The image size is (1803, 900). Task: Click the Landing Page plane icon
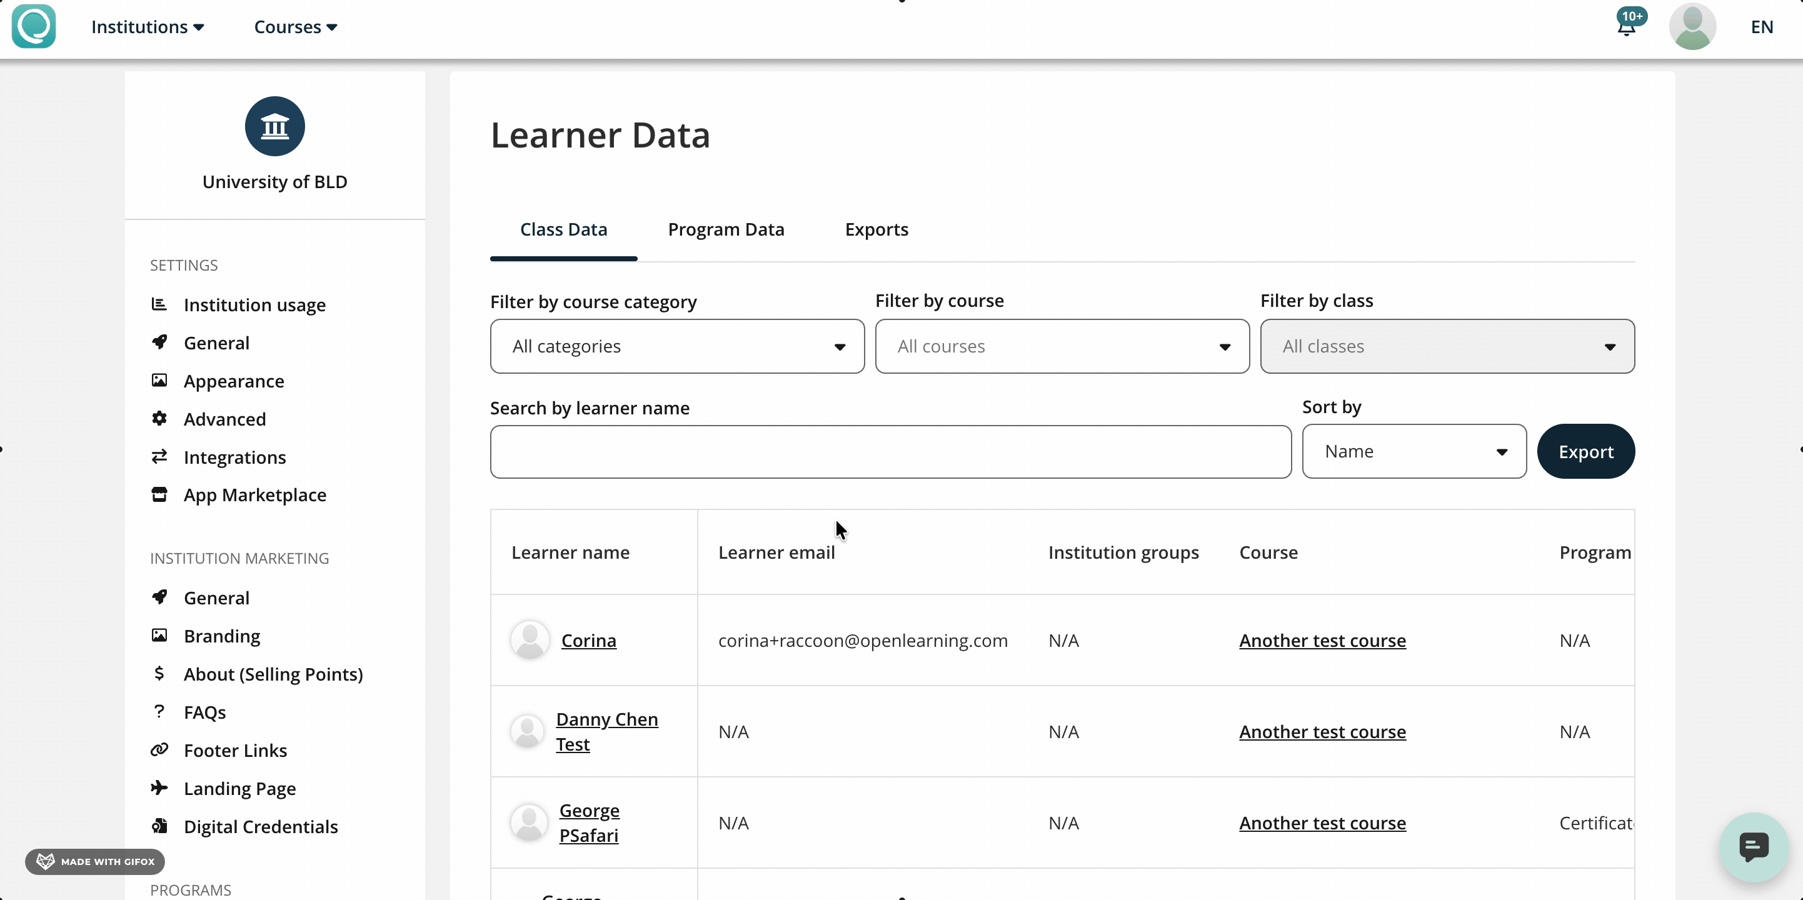pyautogui.click(x=159, y=788)
